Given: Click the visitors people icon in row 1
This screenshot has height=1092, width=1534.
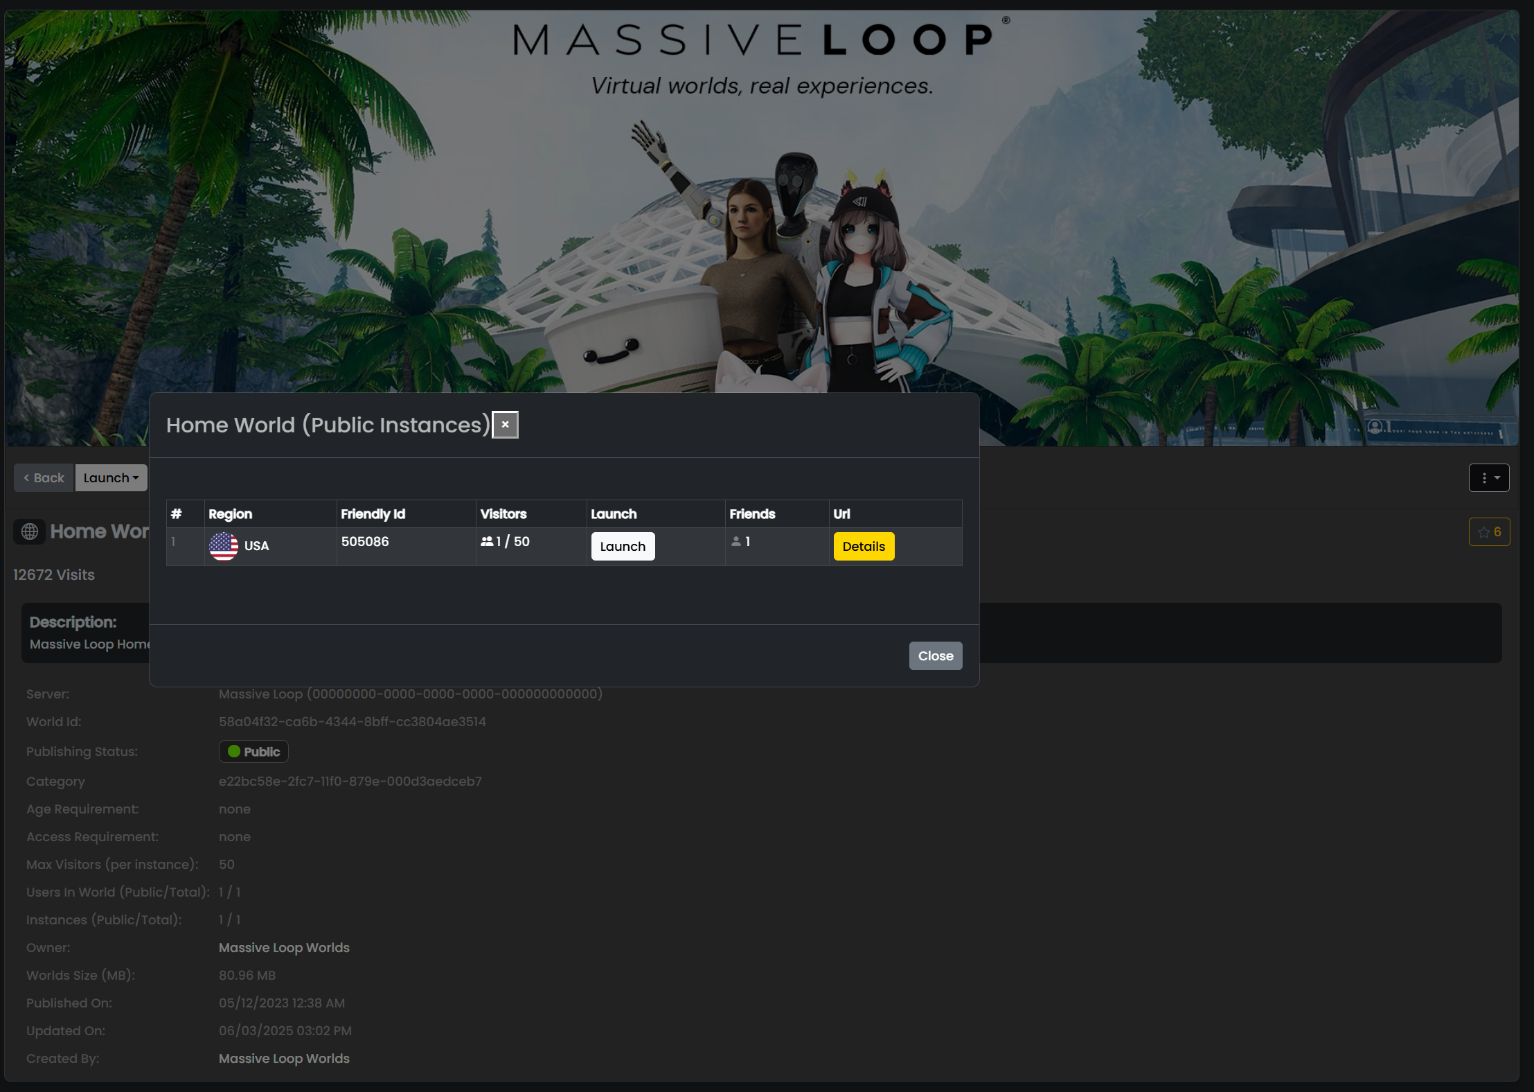Looking at the screenshot, I should coord(487,541).
